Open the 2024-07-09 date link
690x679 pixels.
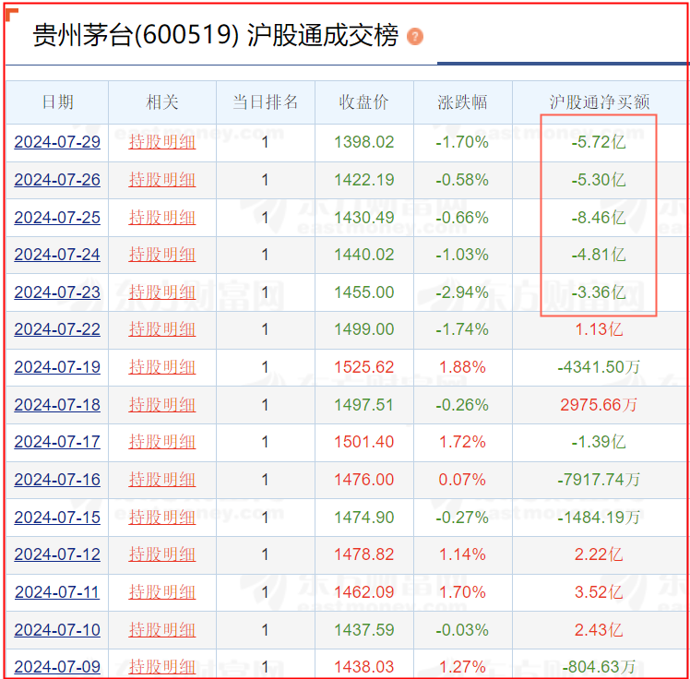pyautogui.click(x=57, y=667)
